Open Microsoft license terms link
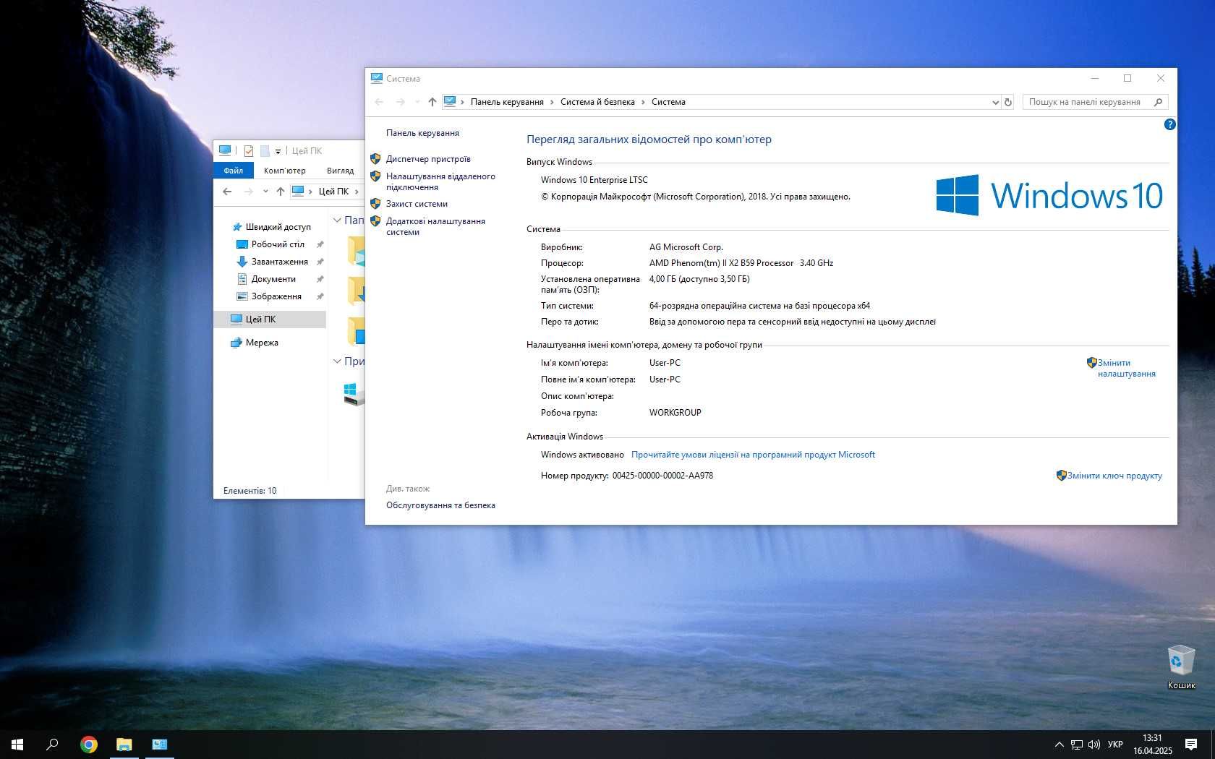The image size is (1215, 759). pos(753,455)
